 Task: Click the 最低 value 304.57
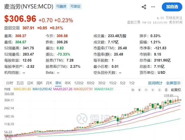pyautogui.click(x=21, y=42)
